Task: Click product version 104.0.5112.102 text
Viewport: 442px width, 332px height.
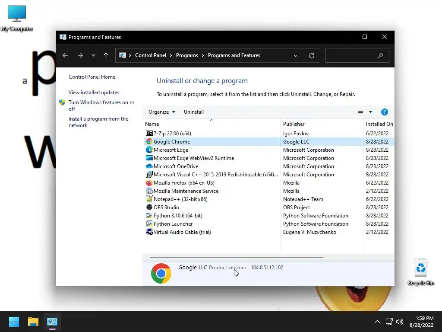Action: [x=267, y=267]
